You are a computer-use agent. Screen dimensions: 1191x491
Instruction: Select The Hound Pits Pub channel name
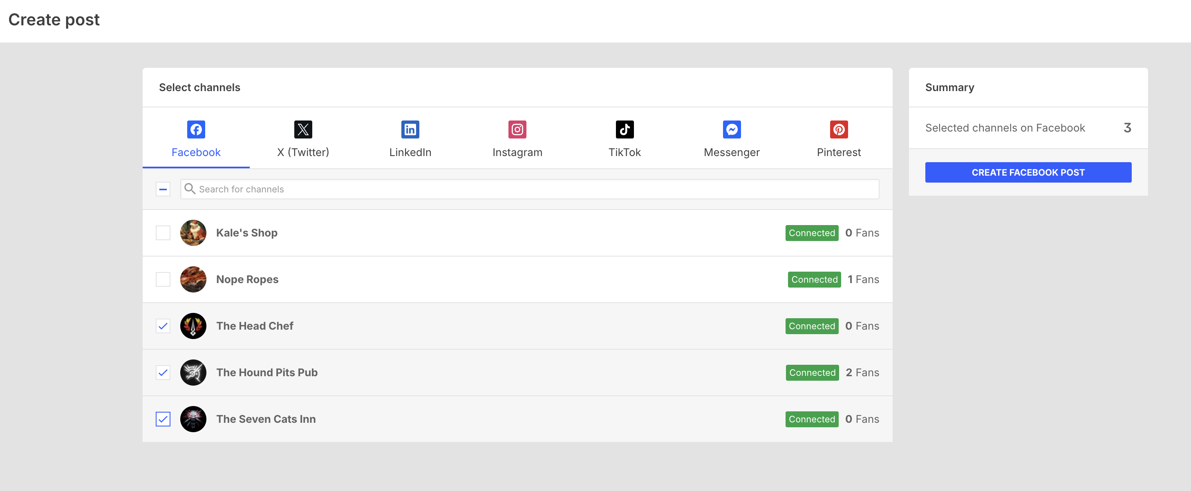(267, 372)
